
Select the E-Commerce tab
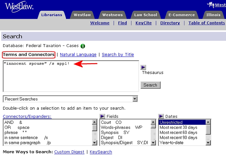(x=182, y=15)
